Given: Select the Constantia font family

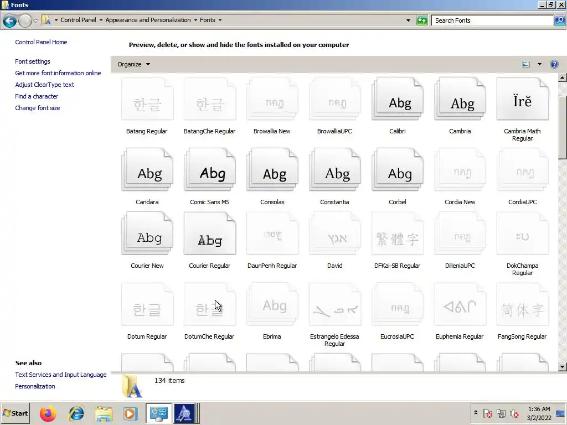Looking at the screenshot, I should click(x=335, y=170).
